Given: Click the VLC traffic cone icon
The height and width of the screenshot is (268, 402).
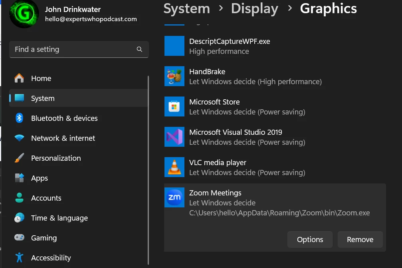Looking at the screenshot, I should pos(174,167).
